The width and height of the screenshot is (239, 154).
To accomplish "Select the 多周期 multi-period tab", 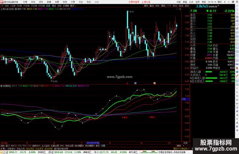I will (66, 6).
